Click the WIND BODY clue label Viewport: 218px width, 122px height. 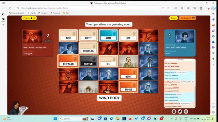click(x=109, y=98)
